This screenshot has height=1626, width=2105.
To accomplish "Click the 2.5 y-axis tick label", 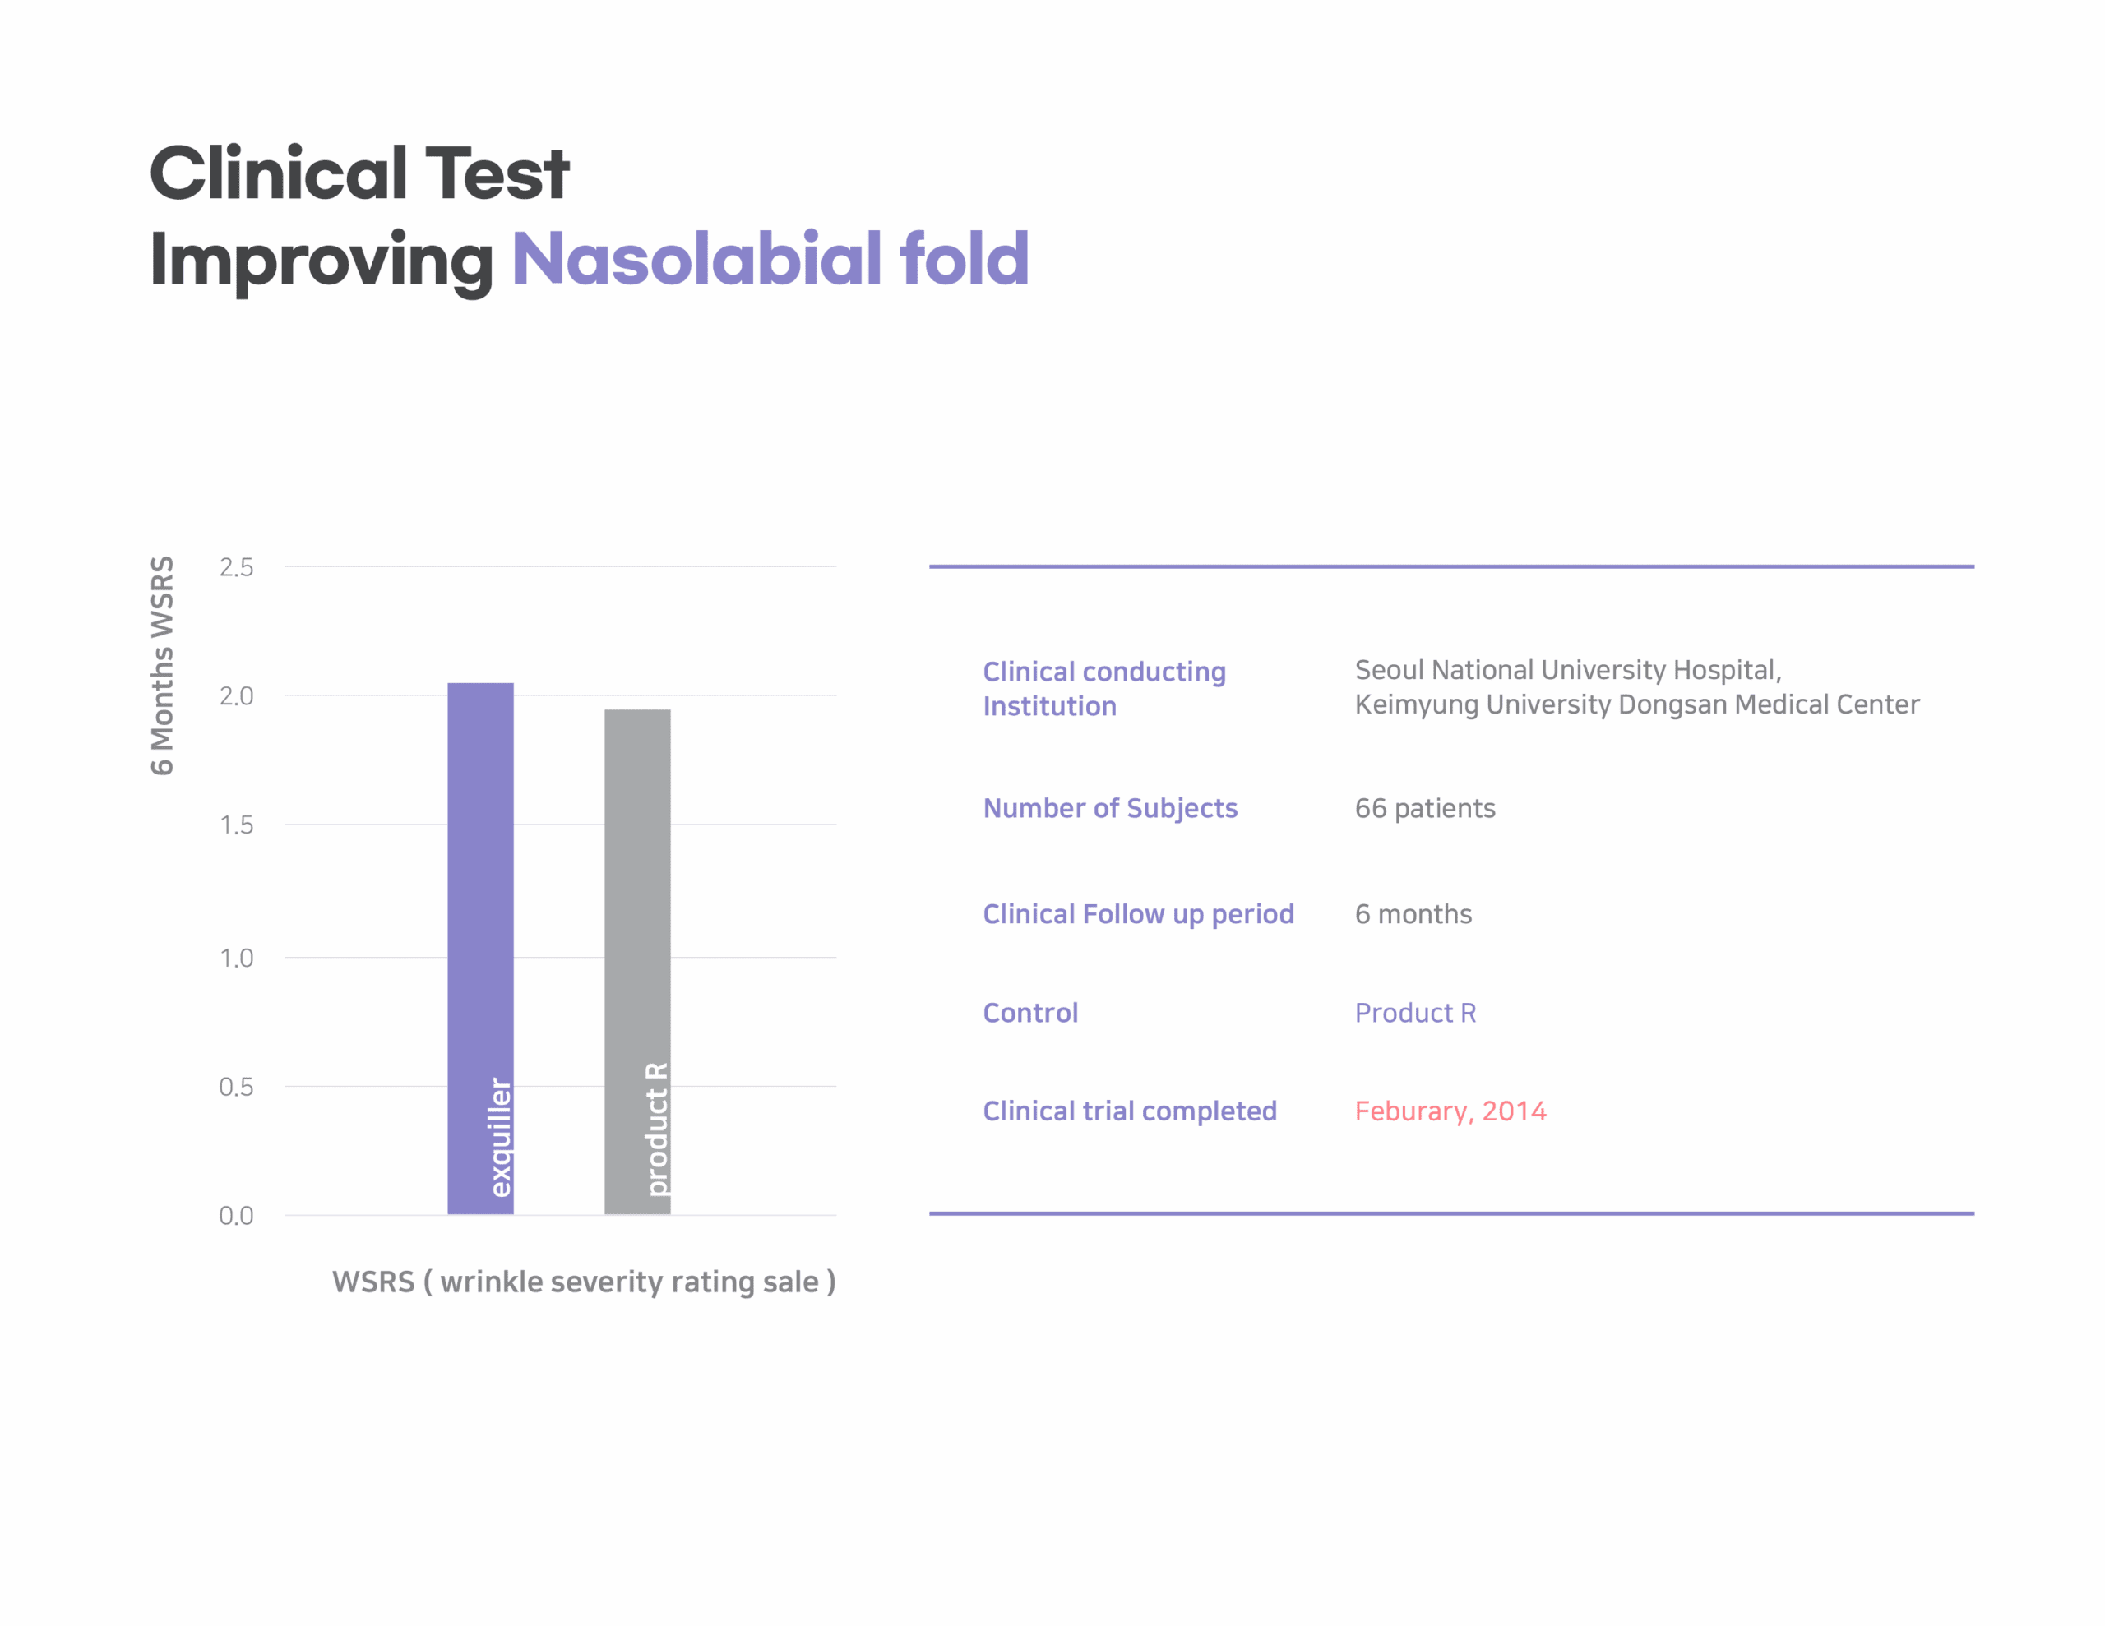I will coord(236,568).
